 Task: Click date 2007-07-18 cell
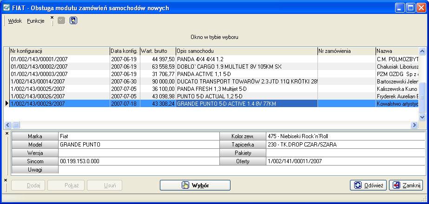[x=125, y=103]
